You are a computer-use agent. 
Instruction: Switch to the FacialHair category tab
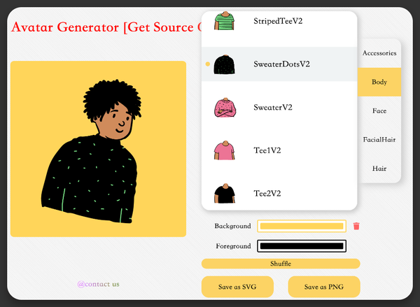[x=379, y=140]
